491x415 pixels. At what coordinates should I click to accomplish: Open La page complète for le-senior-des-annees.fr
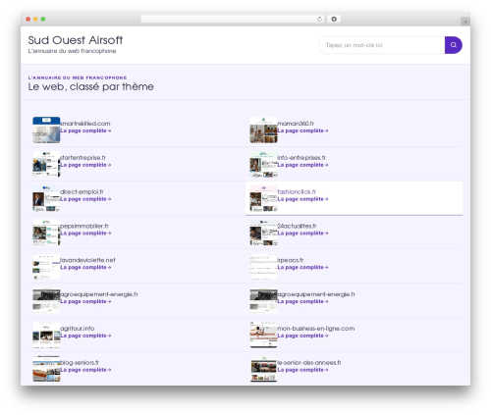[302, 370]
